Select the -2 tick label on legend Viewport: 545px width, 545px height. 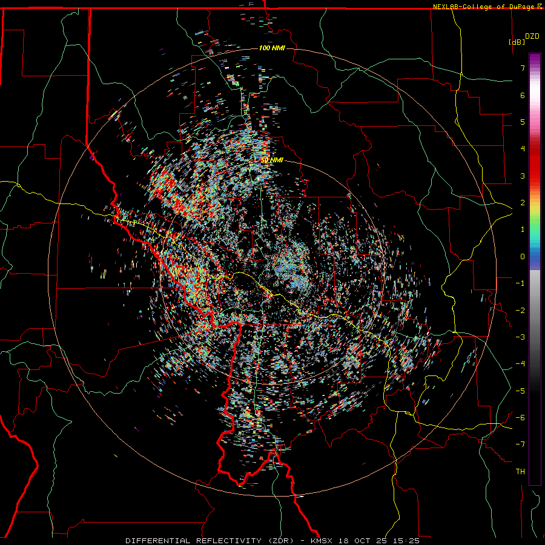[520, 310]
